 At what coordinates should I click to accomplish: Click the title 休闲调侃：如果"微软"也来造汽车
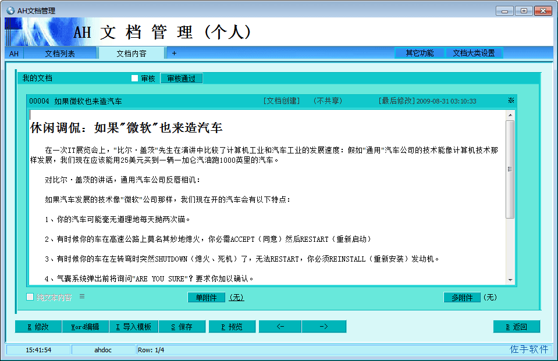[126, 128]
